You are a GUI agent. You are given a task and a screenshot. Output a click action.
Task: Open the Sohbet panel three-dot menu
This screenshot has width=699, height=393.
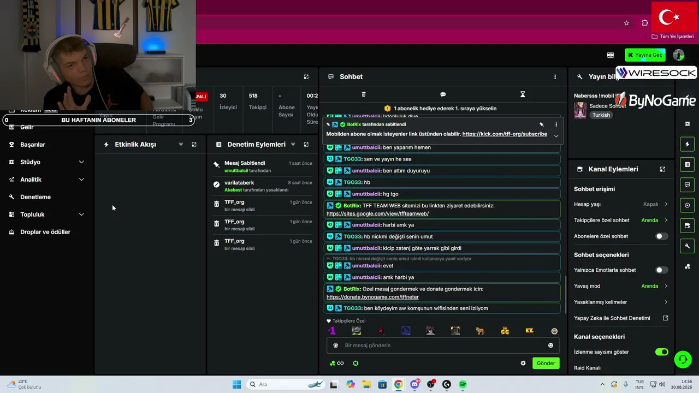pyautogui.click(x=555, y=77)
